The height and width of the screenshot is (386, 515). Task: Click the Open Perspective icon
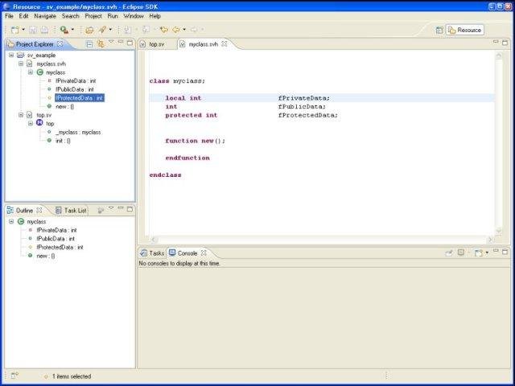(439, 31)
